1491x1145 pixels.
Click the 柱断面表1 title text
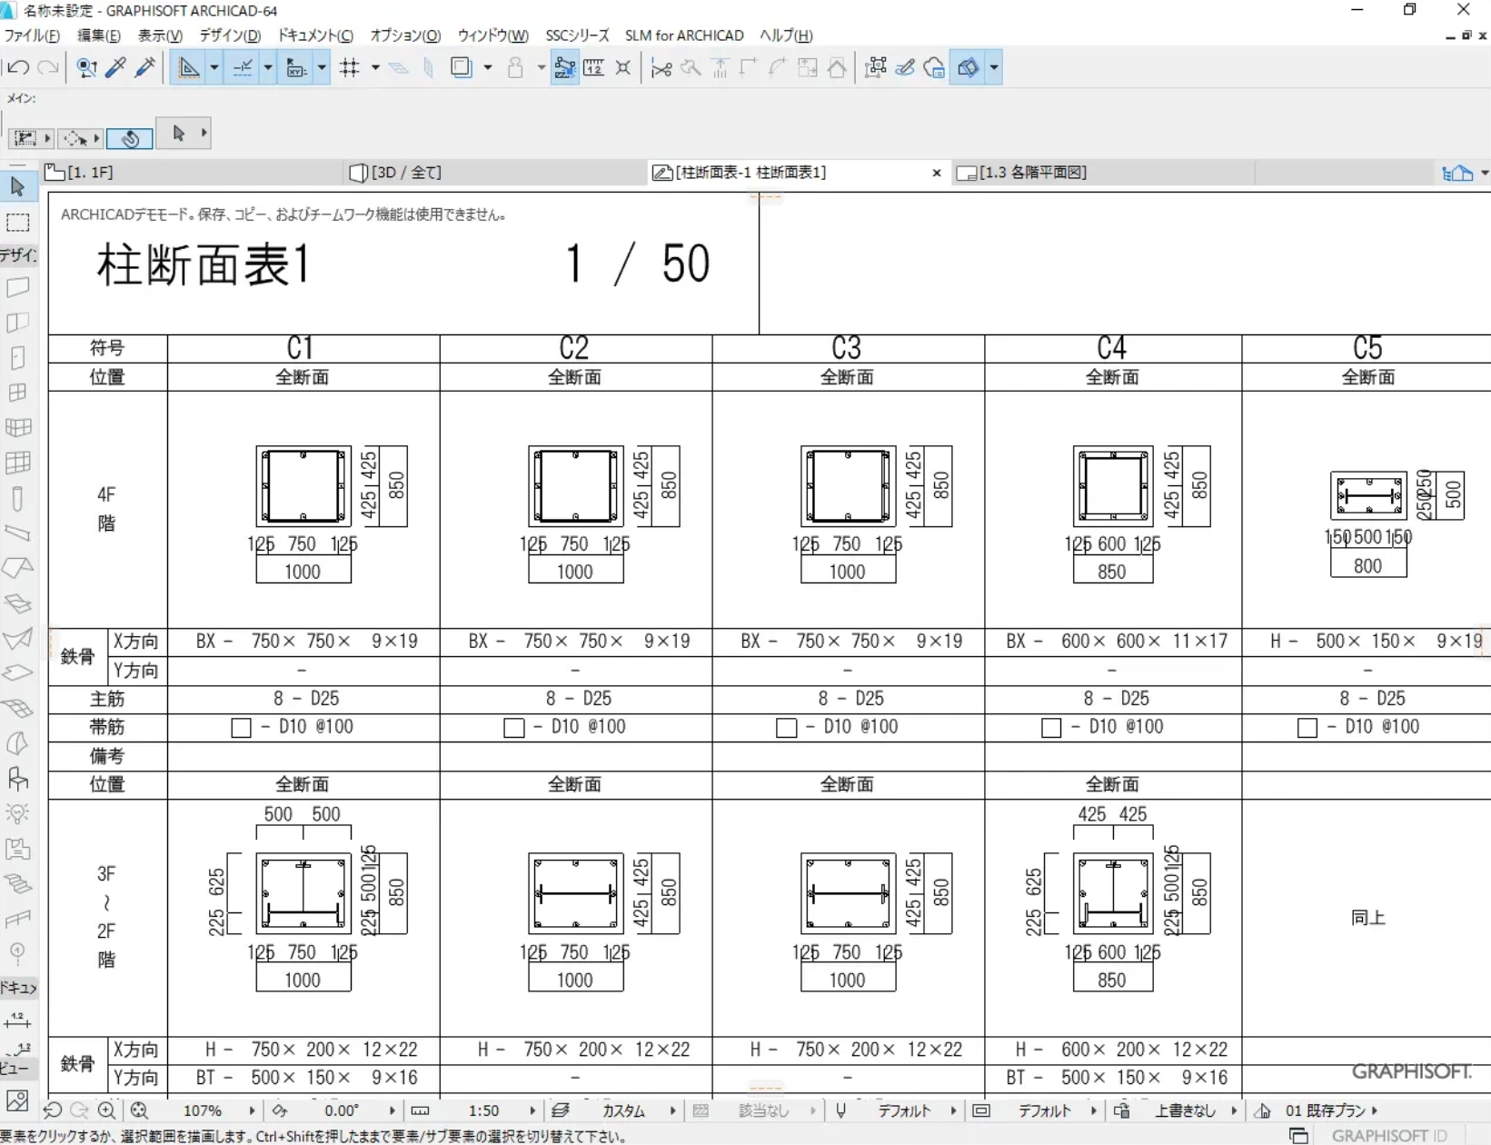tap(204, 265)
